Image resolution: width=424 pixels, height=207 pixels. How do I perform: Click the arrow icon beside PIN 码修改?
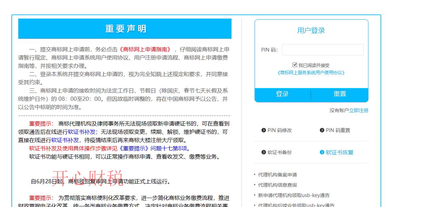(264, 130)
